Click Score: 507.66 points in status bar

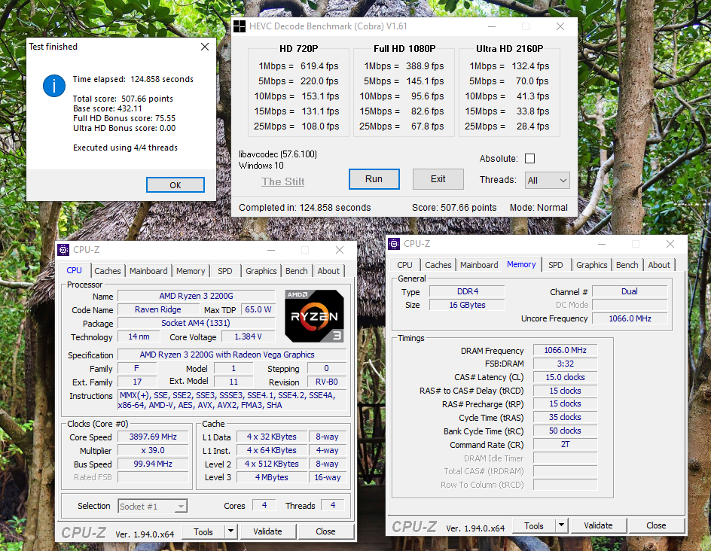[x=454, y=208]
